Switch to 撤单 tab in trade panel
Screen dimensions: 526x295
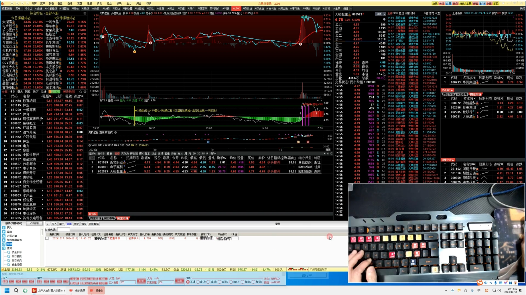click(69, 224)
